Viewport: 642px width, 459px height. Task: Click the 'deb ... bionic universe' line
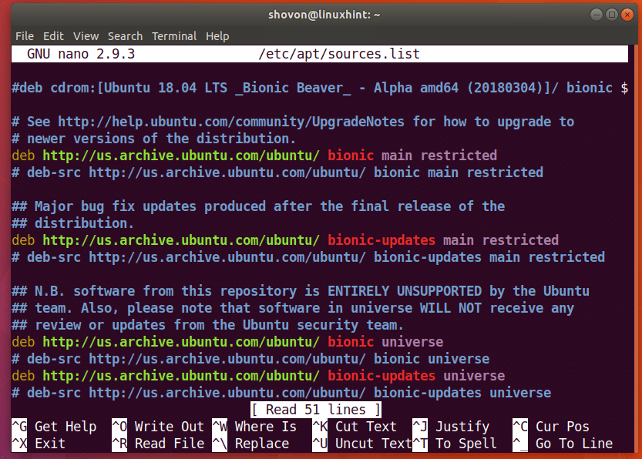click(x=227, y=342)
